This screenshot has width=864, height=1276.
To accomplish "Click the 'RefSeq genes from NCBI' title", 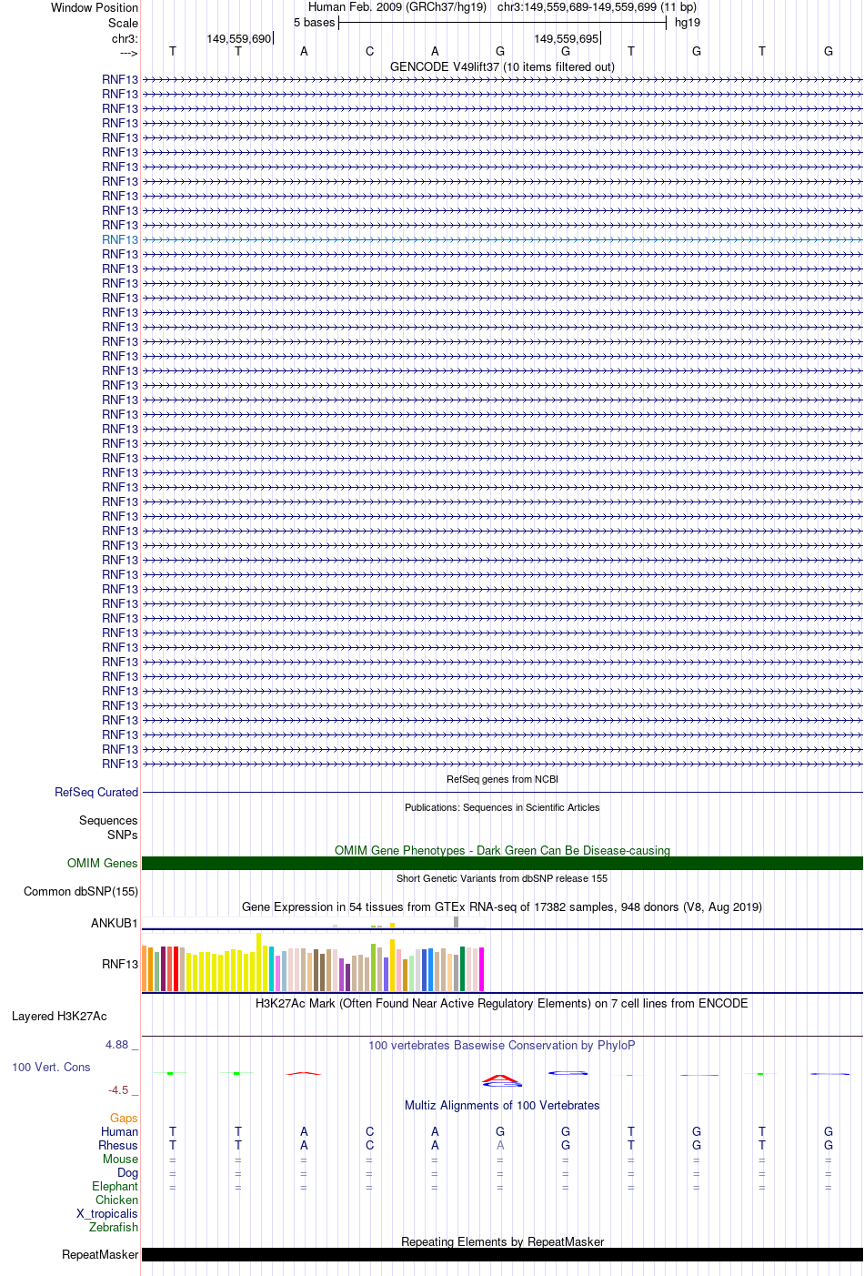I will pyautogui.click(x=502, y=779).
